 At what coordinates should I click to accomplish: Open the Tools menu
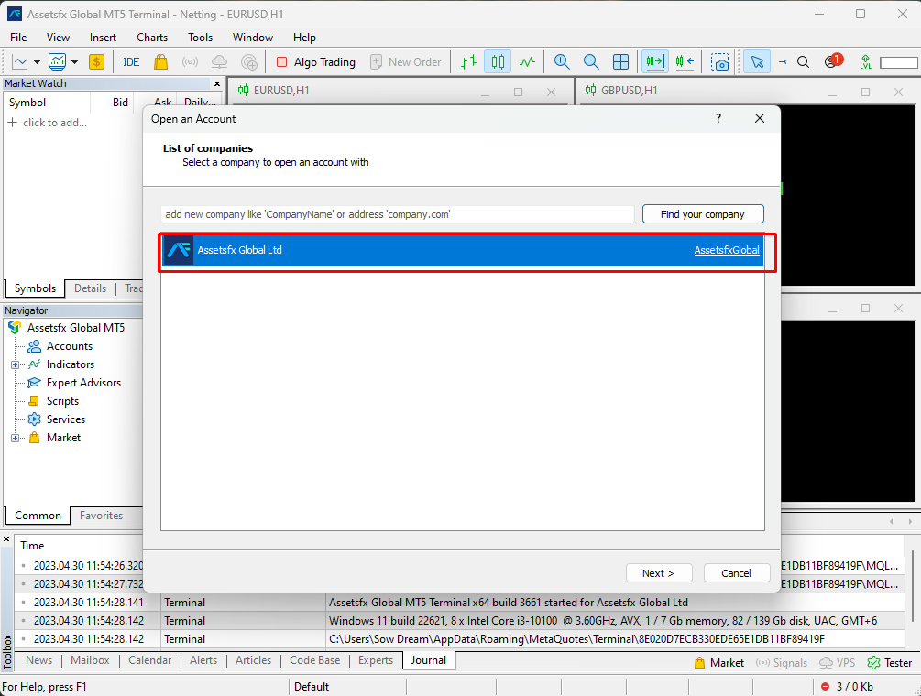click(200, 37)
